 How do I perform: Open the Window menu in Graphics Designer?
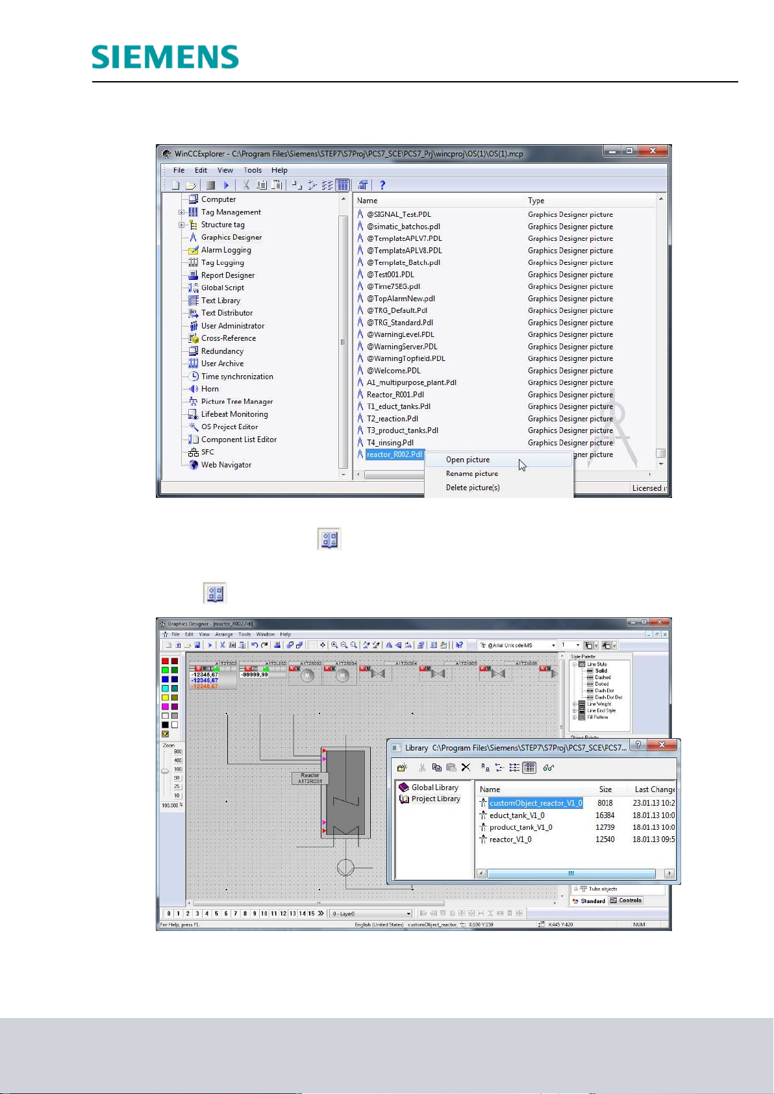pos(265,634)
